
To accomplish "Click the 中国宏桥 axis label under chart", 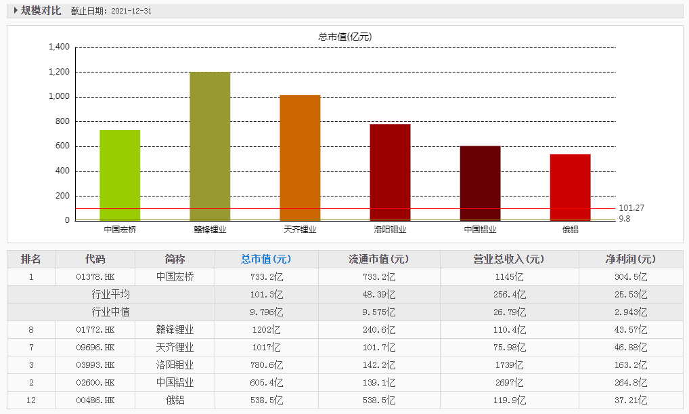I will [x=120, y=229].
